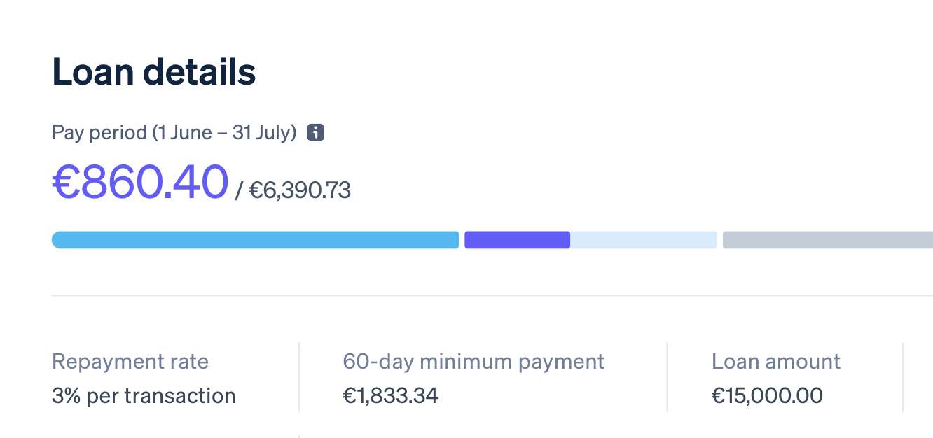Click the gray progress bar segment

point(827,240)
